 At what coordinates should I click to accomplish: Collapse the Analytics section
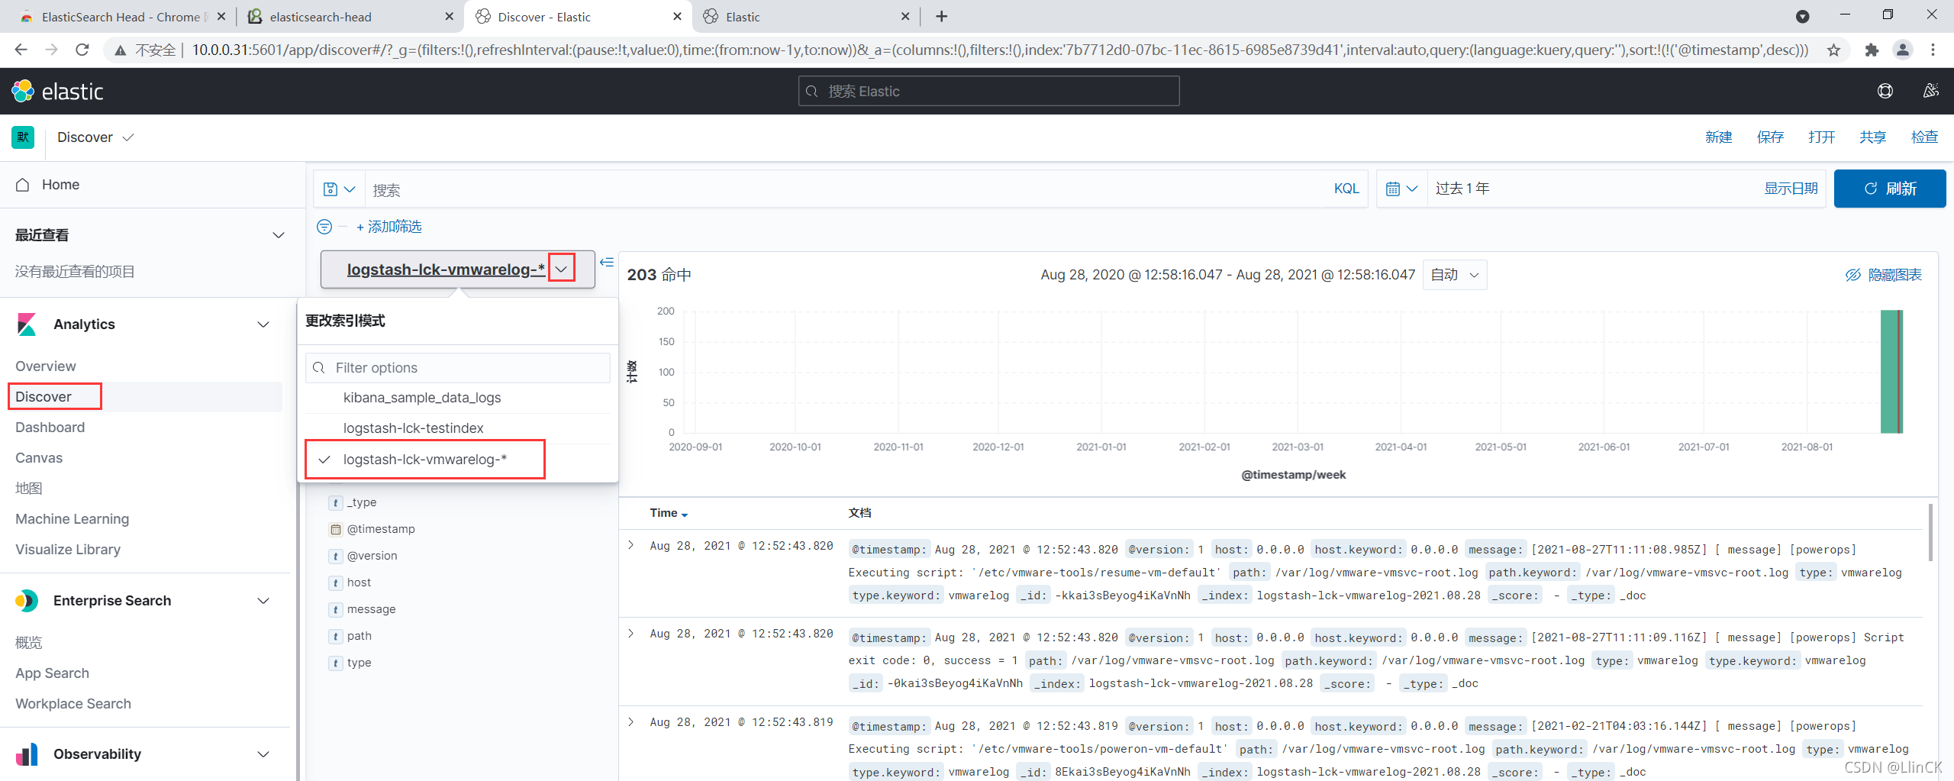coord(263,324)
